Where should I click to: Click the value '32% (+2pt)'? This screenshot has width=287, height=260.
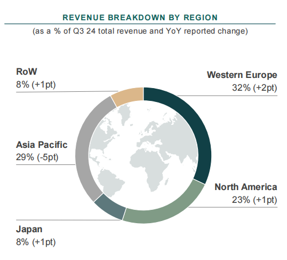[x=254, y=88]
